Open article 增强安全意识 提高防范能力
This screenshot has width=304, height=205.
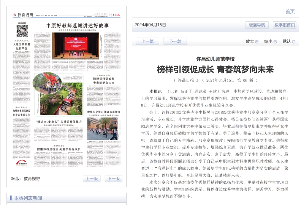tap(103, 113)
